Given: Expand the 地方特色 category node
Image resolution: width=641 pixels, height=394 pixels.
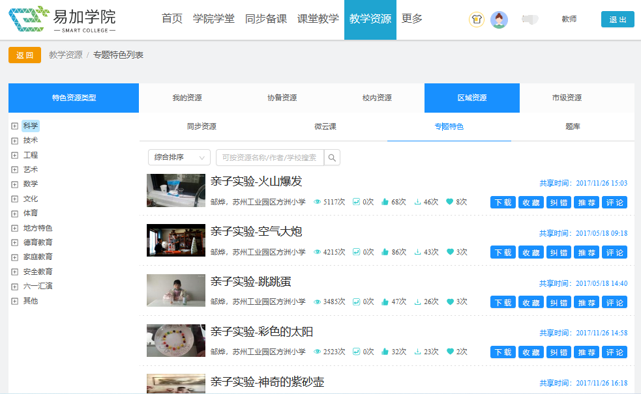Looking at the screenshot, I should 15,228.
